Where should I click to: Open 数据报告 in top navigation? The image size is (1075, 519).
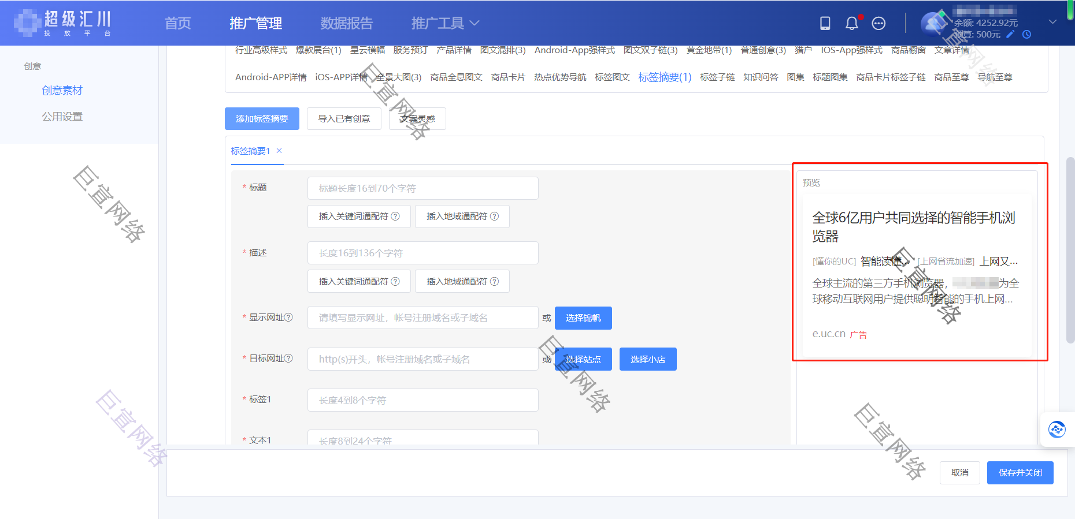click(x=347, y=23)
